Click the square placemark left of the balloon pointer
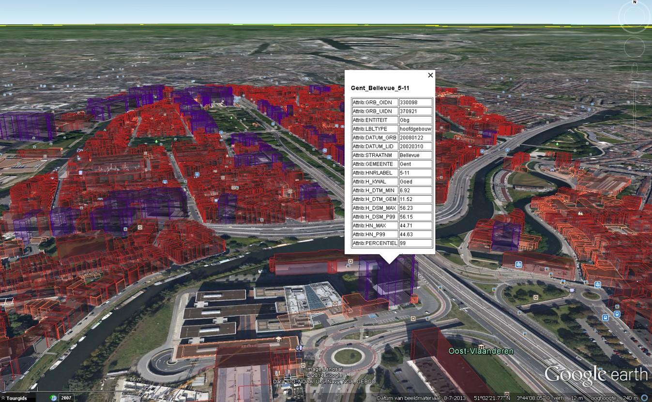Screen dimensions: 652x402 point(350,262)
